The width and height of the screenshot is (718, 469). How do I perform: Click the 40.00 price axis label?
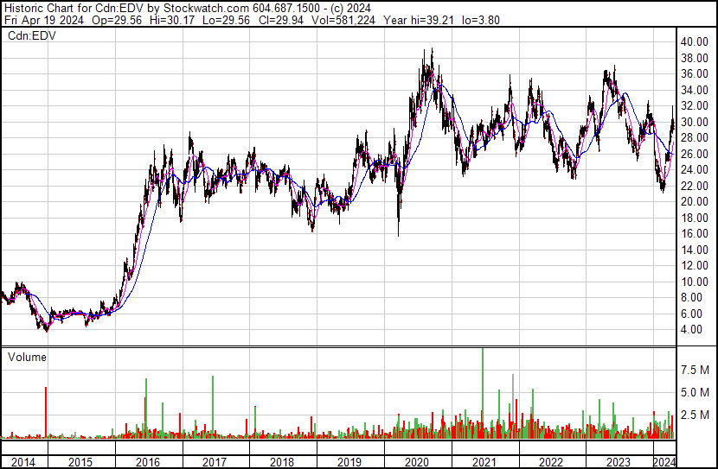point(694,41)
